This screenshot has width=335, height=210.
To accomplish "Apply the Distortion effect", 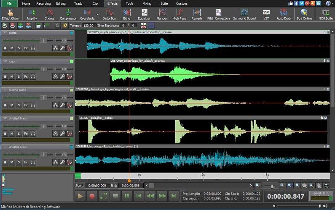I will 109,14.
